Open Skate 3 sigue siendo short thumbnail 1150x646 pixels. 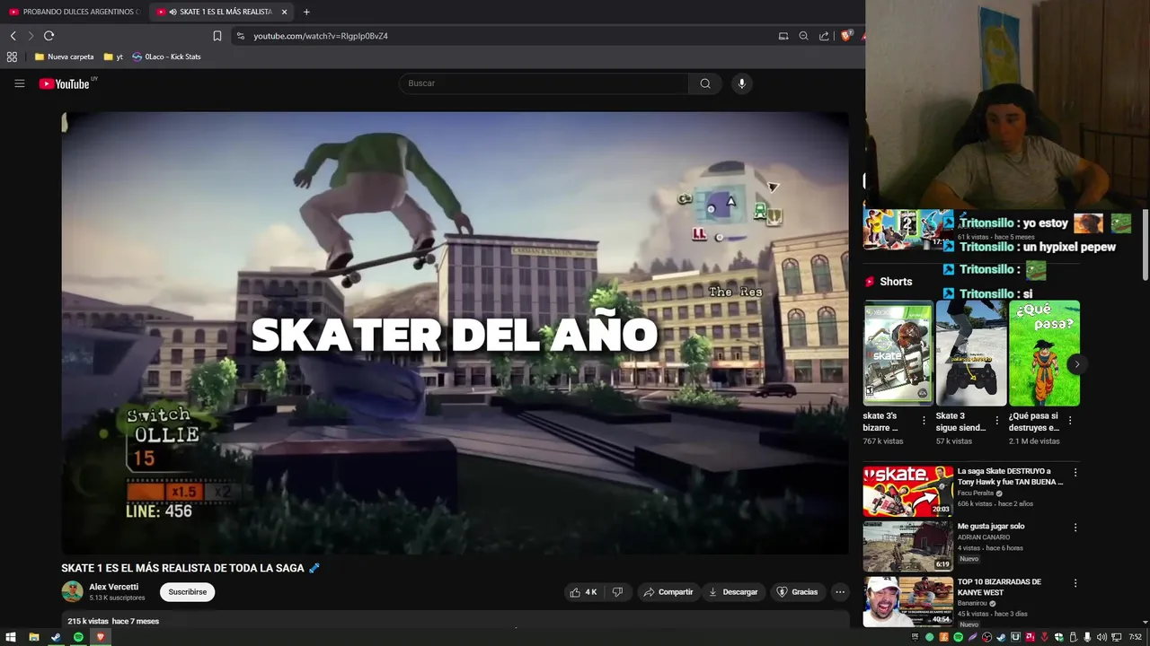(970, 354)
